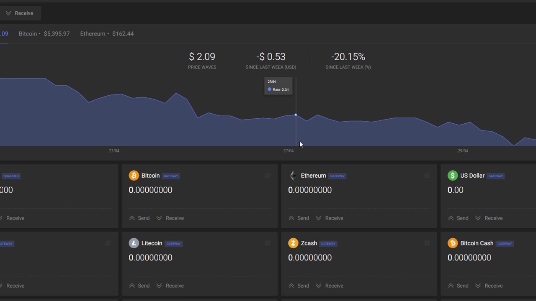This screenshot has width=536, height=301.
Task: Switch chart to Ethereum $162.44 tab
Action: (107, 34)
